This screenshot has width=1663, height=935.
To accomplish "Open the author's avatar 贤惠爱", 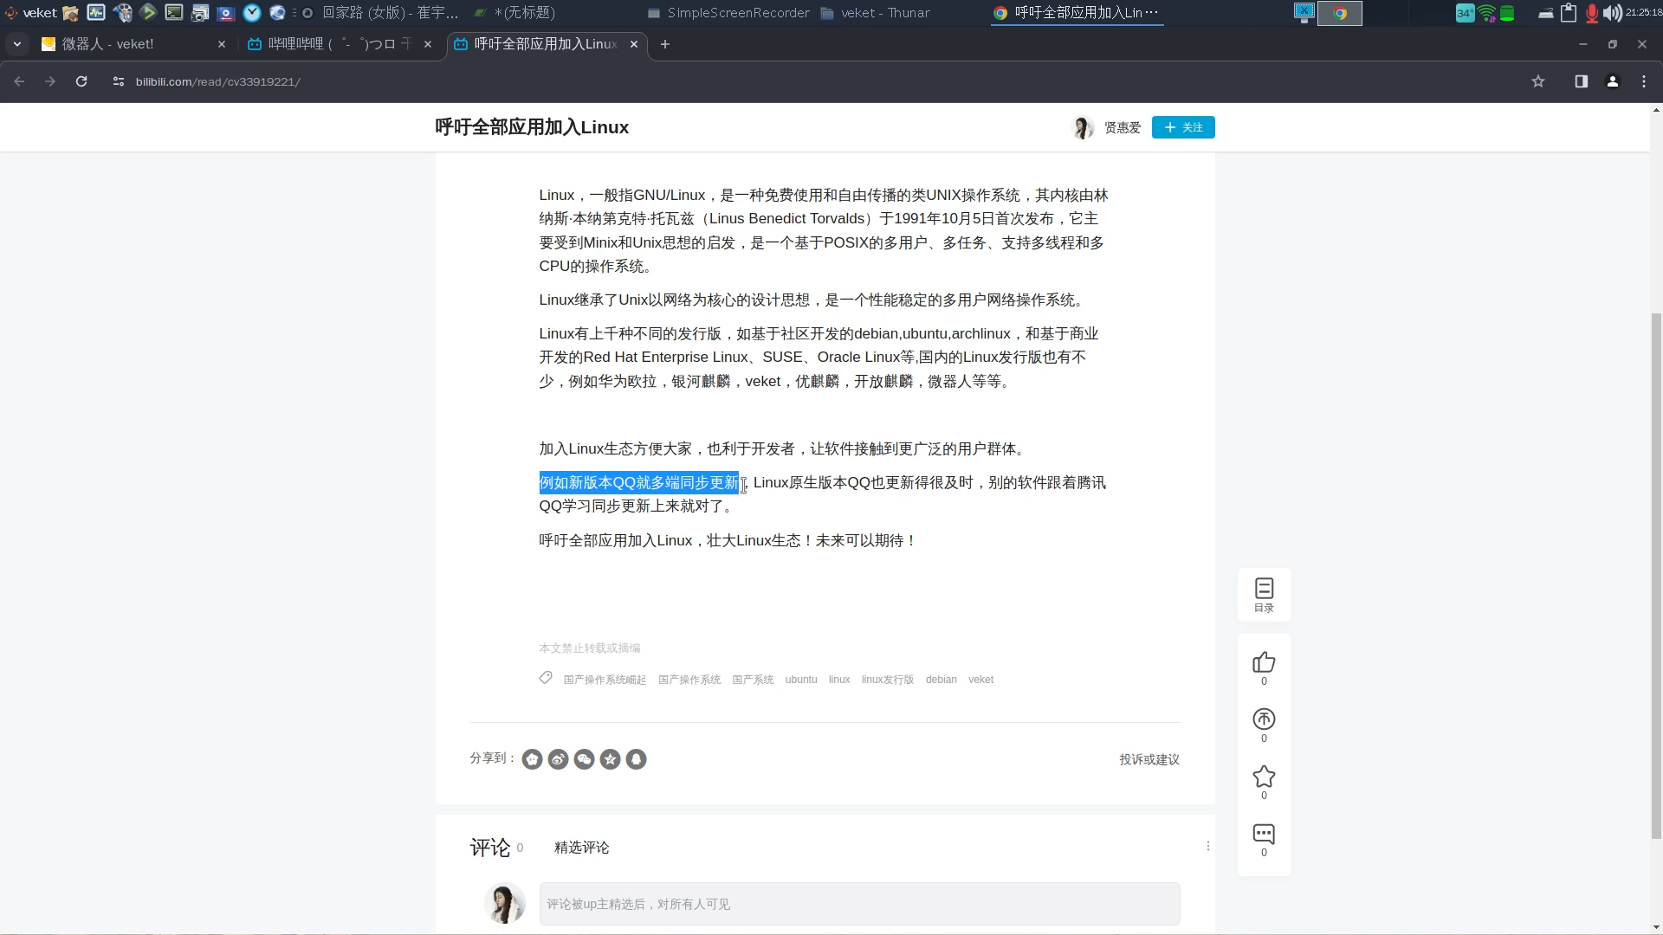I will pos(1083,127).
